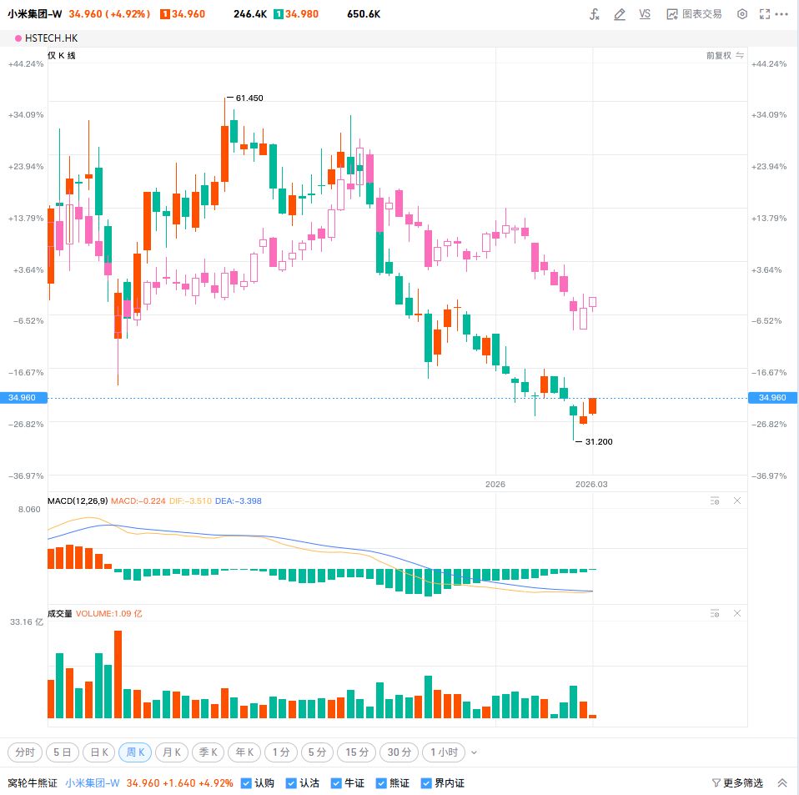Select the 15分 interval
The width and height of the screenshot is (799, 795).
pos(357,752)
